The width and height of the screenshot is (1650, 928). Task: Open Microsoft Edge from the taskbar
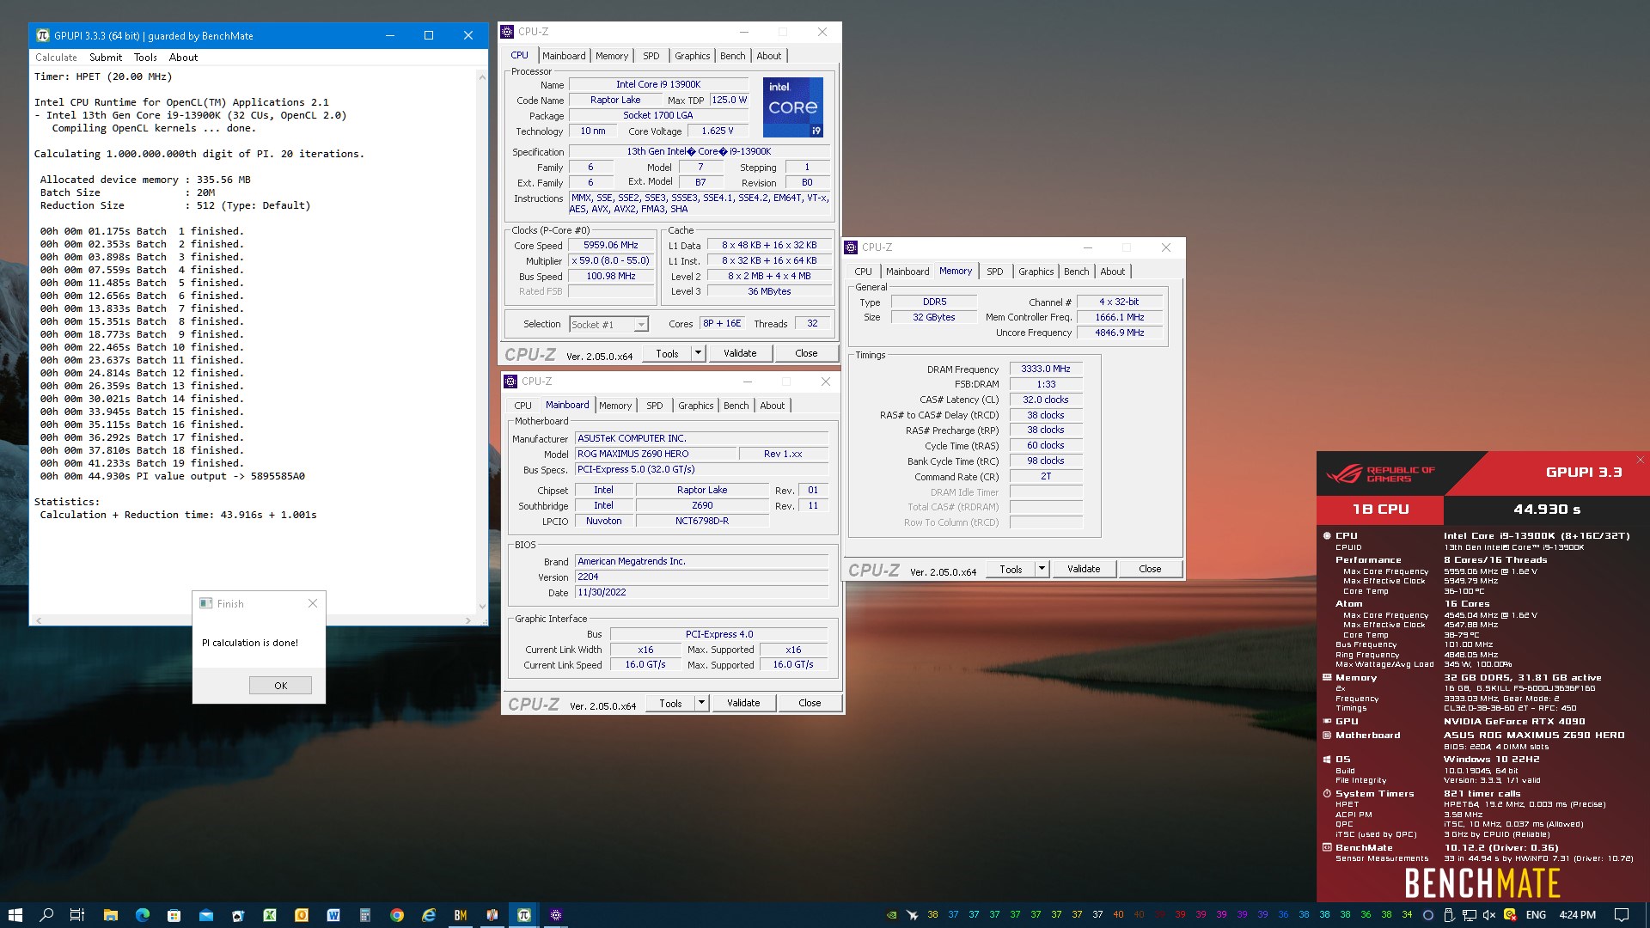pyautogui.click(x=142, y=915)
